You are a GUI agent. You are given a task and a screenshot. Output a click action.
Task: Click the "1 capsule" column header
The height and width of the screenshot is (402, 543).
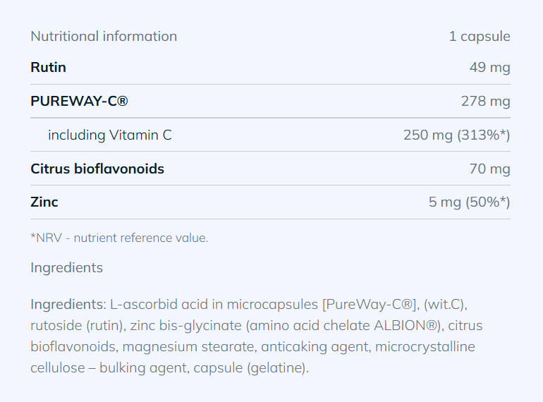(480, 36)
